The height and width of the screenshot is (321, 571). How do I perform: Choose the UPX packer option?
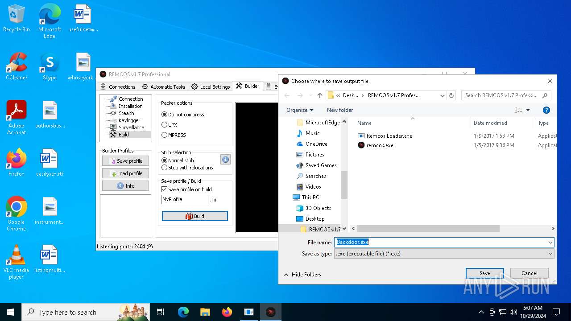[170, 125]
